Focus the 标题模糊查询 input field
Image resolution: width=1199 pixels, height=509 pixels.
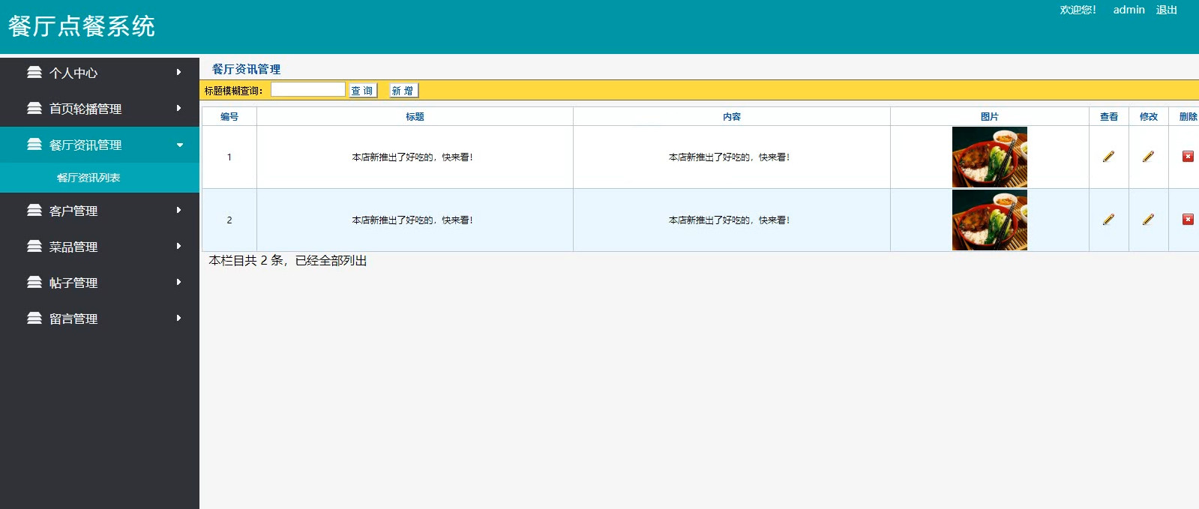[x=308, y=90]
